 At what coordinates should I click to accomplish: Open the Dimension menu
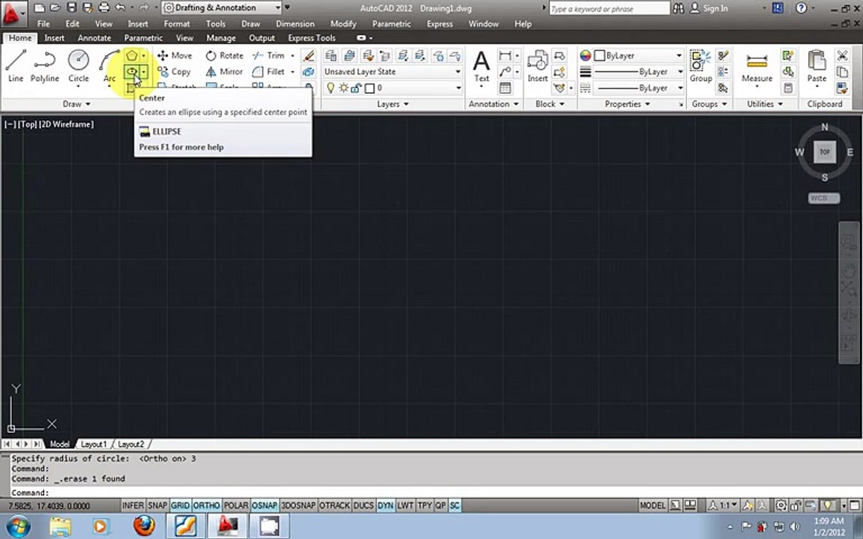pos(295,24)
